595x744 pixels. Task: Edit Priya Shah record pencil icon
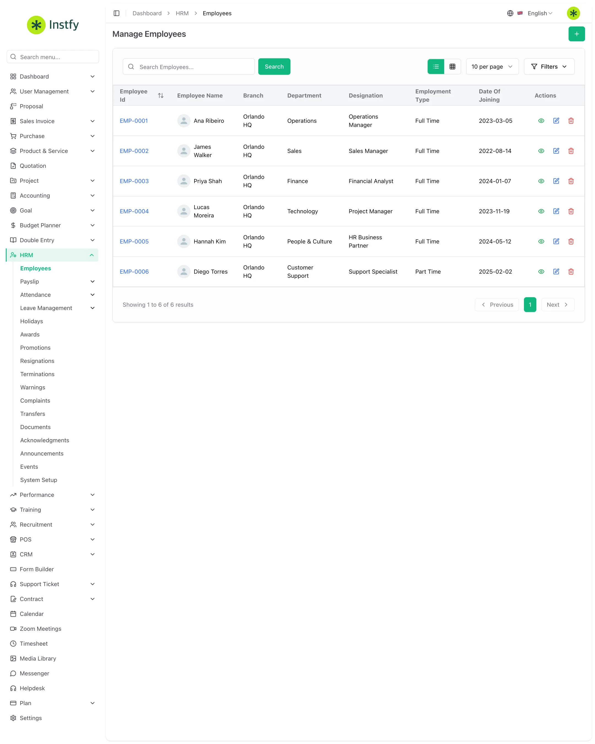[x=556, y=181]
